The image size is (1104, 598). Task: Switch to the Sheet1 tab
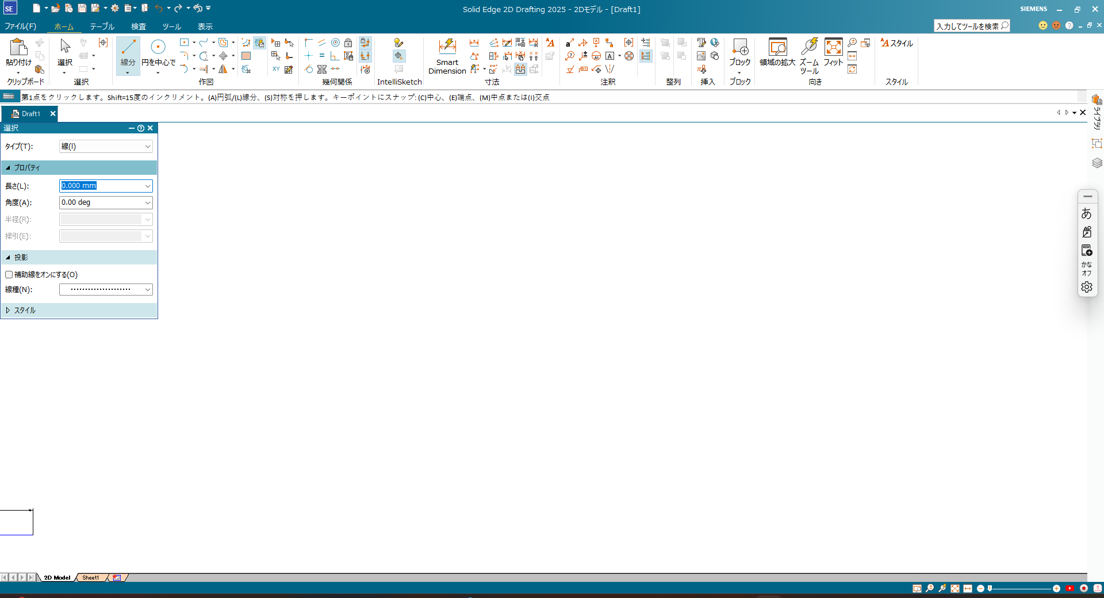click(x=90, y=578)
